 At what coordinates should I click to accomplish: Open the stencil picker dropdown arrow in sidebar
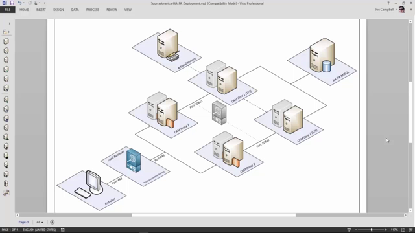(9, 32)
